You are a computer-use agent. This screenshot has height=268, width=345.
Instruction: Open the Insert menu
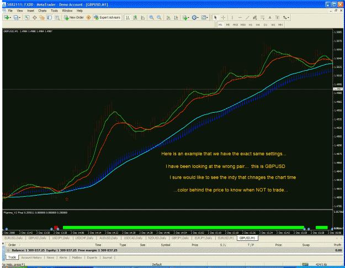tap(30, 10)
